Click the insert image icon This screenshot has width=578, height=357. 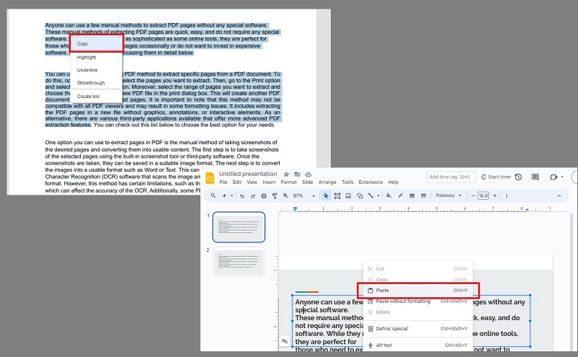click(348, 195)
